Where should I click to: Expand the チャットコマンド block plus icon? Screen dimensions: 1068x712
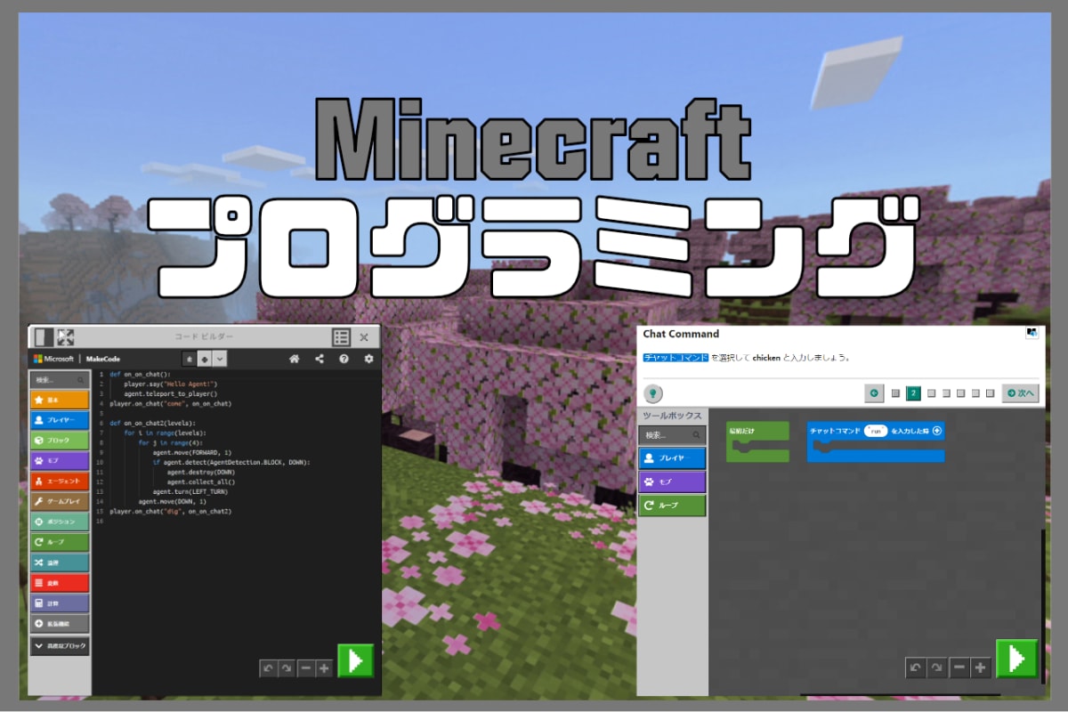click(x=936, y=432)
